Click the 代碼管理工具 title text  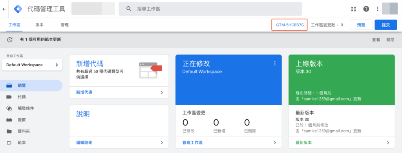point(46,9)
